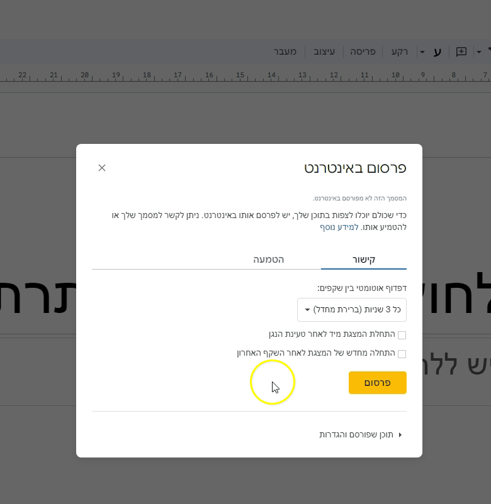Switch to the קישור link tab
Viewport: 491px width, 504px height.
tap(364, 260)
